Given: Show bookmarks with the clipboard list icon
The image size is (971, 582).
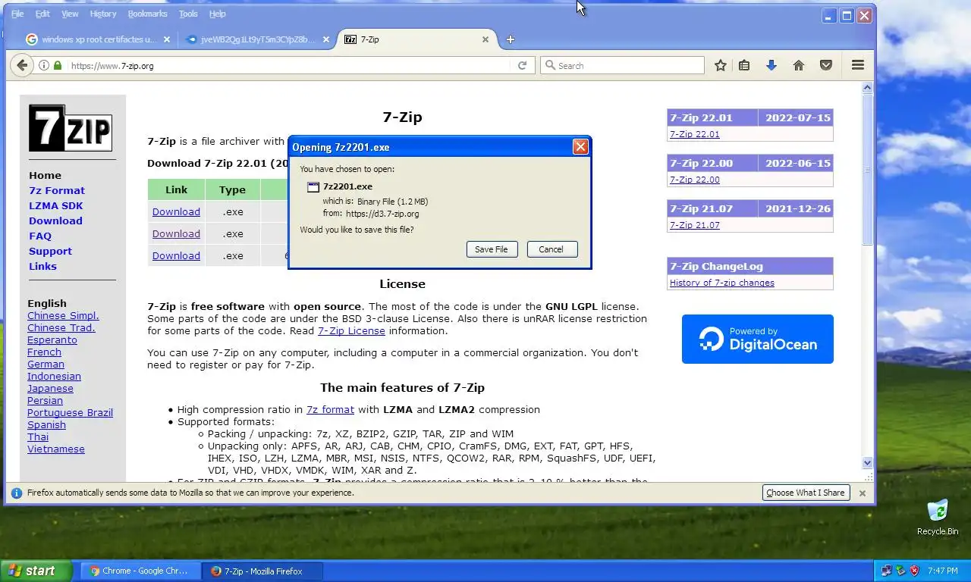Looking at the screenshot, I should [x=744, y=66].
